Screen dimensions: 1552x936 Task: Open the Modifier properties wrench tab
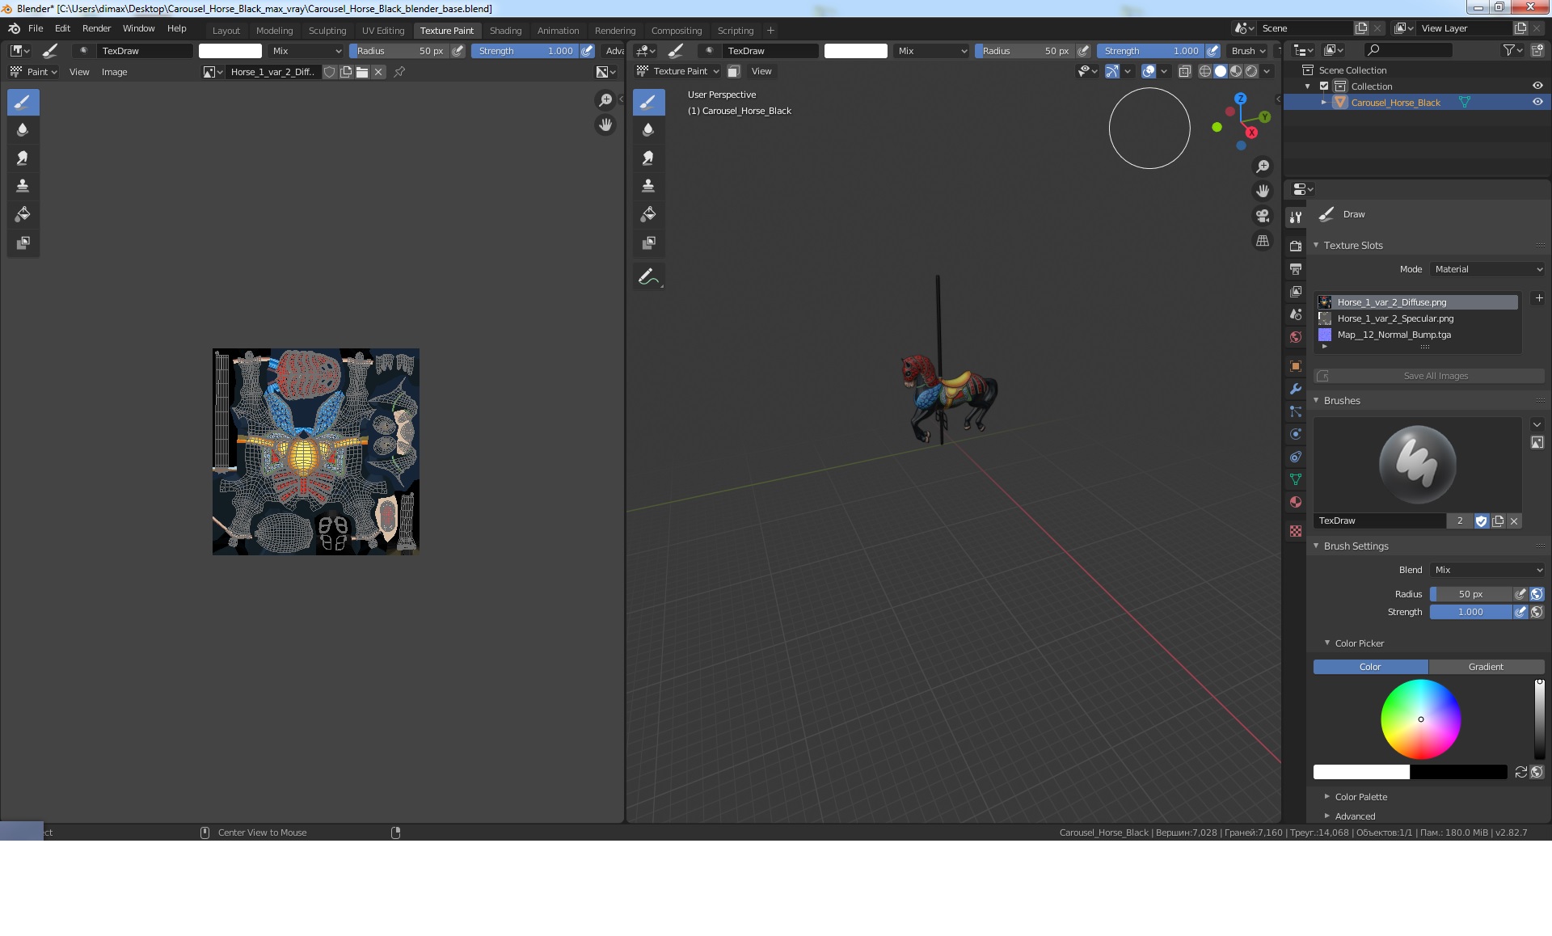pyautogui.click(x=1296, y=389)
